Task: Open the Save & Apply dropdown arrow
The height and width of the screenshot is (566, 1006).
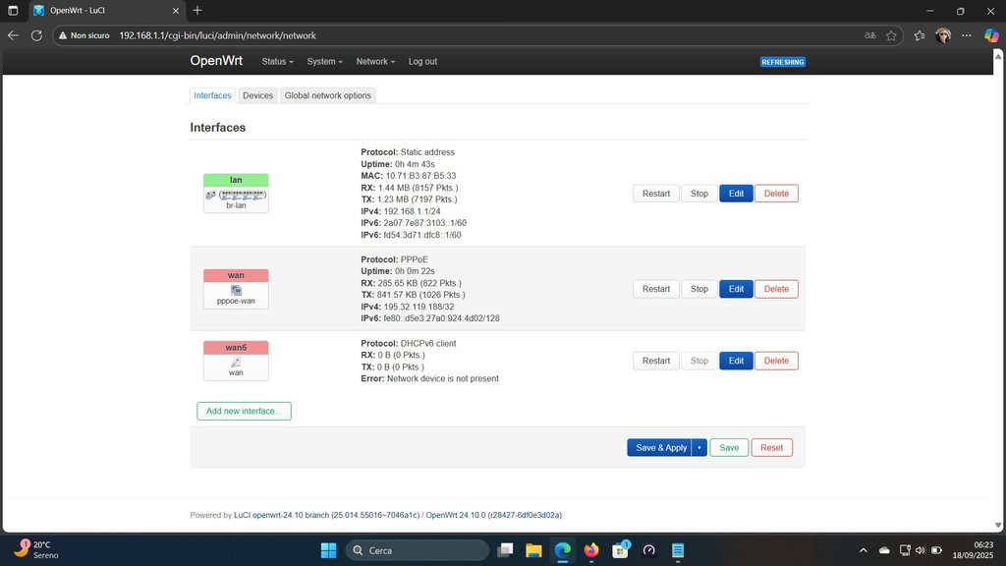Action: [x=699, y=447]
